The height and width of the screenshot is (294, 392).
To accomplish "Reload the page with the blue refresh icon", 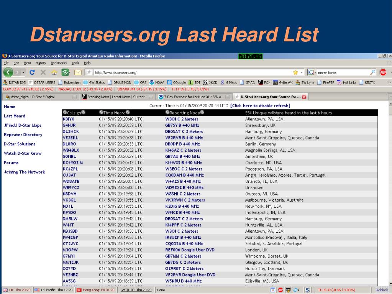I will coord(32,72).
